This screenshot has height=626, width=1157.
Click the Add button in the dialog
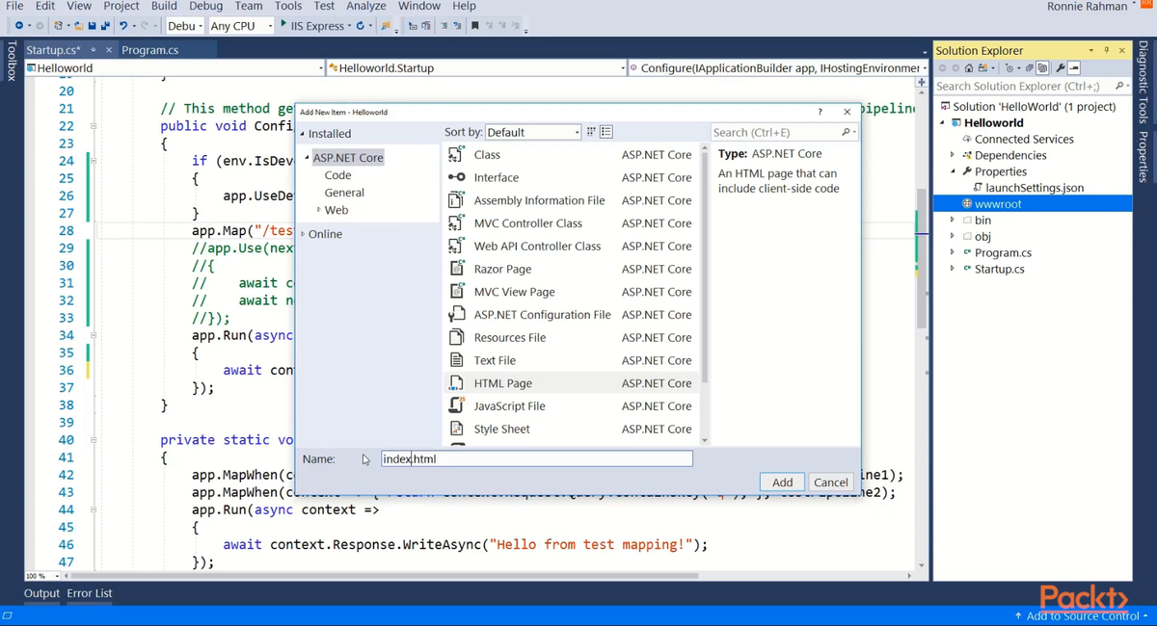782,483
